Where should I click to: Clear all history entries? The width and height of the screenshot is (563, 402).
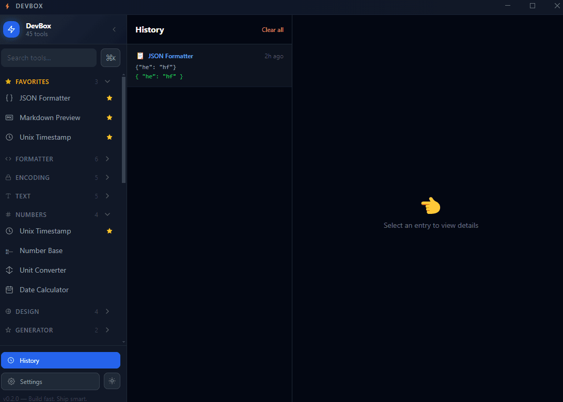point(273,29)
